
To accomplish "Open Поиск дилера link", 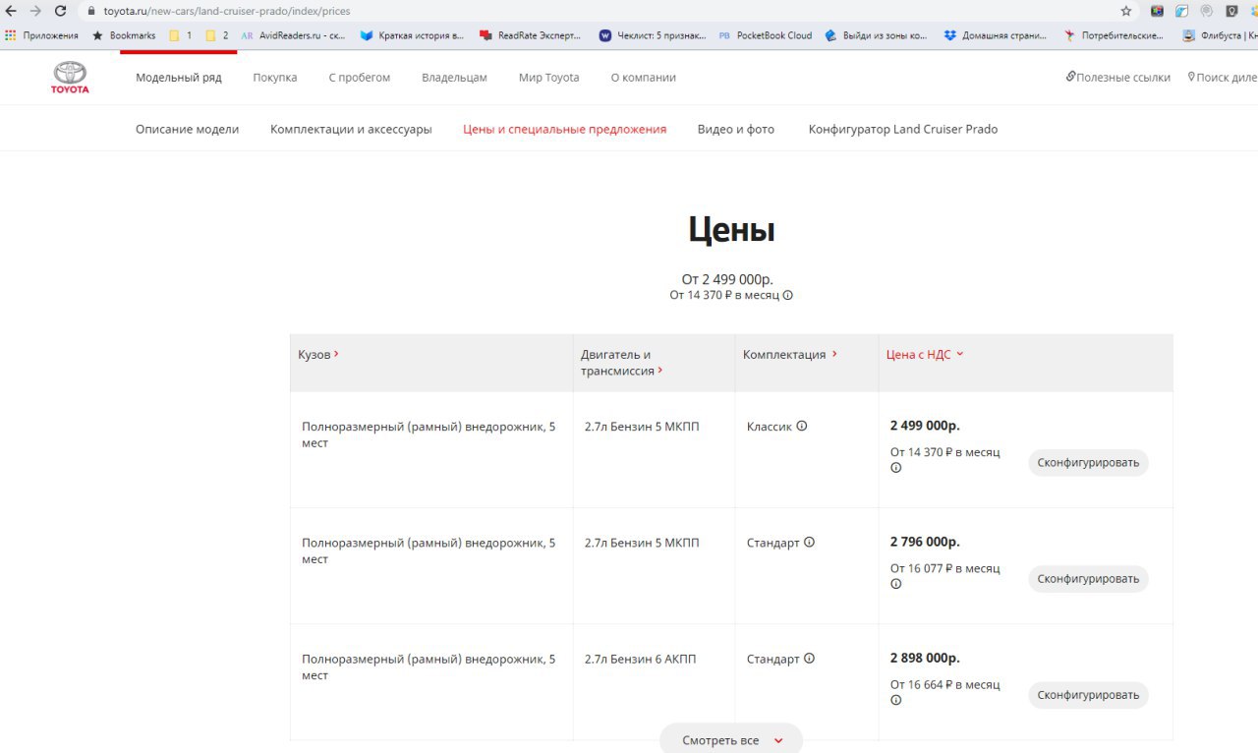I will click(1223, 77).
